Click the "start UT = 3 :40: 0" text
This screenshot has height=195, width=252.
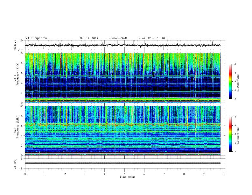point(154,38)
